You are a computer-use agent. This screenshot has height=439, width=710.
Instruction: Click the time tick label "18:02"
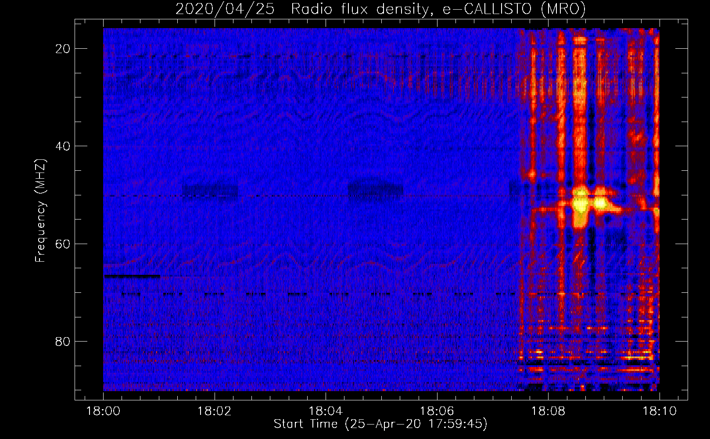[215, 411]
